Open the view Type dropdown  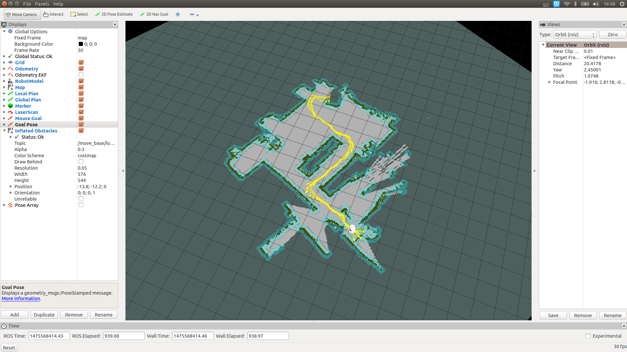click(x=575, y=35)
